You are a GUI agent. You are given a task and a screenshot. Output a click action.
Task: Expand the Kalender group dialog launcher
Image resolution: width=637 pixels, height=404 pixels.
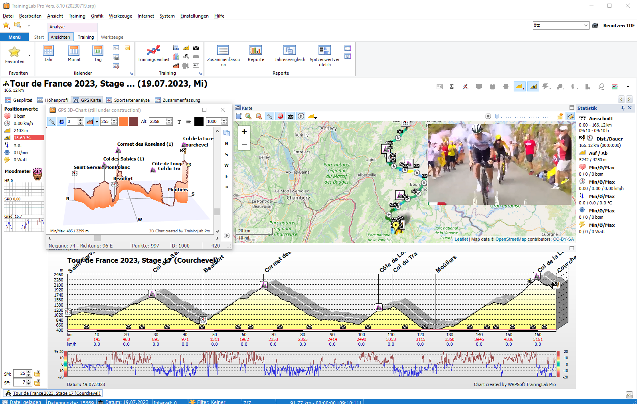[x=131, y=73]
